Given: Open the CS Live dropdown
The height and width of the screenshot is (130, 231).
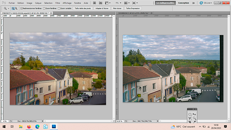Looking at the screenshot, I should pyautogui.click(x=206, y=3).
